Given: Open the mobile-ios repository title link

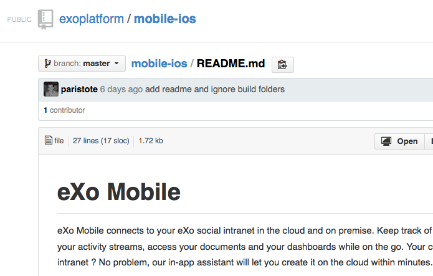Looking at the screenshot, I should pyautogui.click(x=165, y=19).
